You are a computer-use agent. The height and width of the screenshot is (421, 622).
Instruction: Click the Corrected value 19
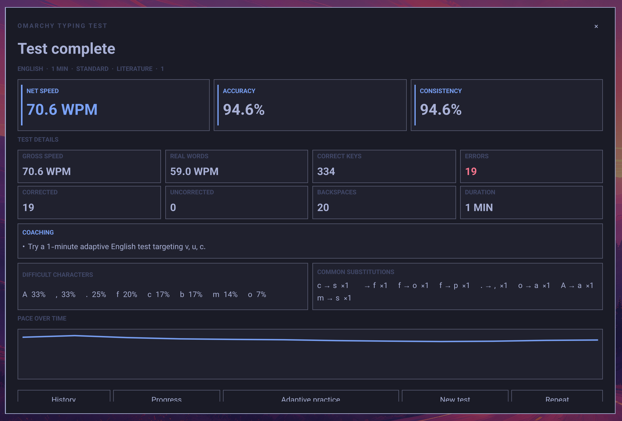28,208
